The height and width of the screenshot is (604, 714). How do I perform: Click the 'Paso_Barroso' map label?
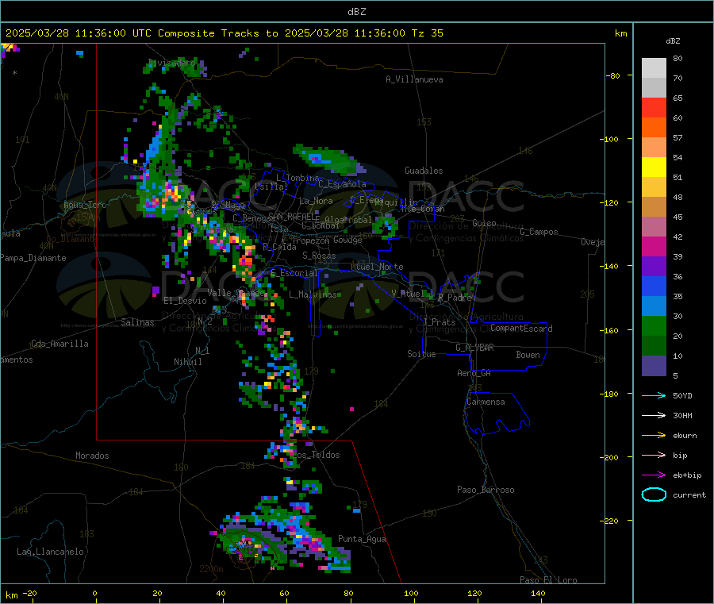point(486,490)
